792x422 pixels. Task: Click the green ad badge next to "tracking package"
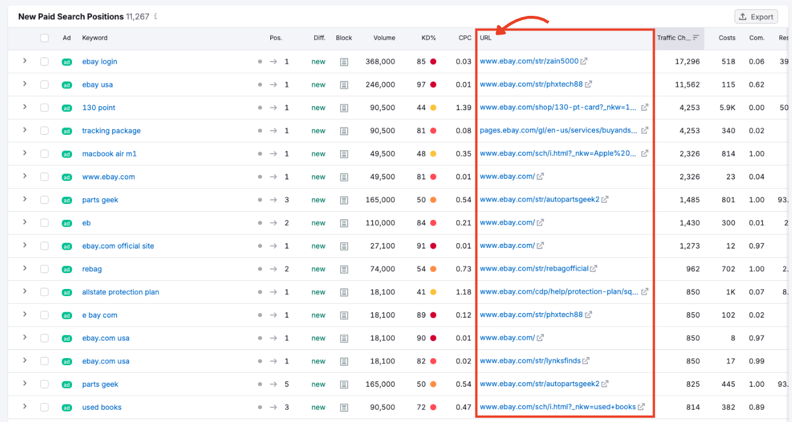coord(67,131)
